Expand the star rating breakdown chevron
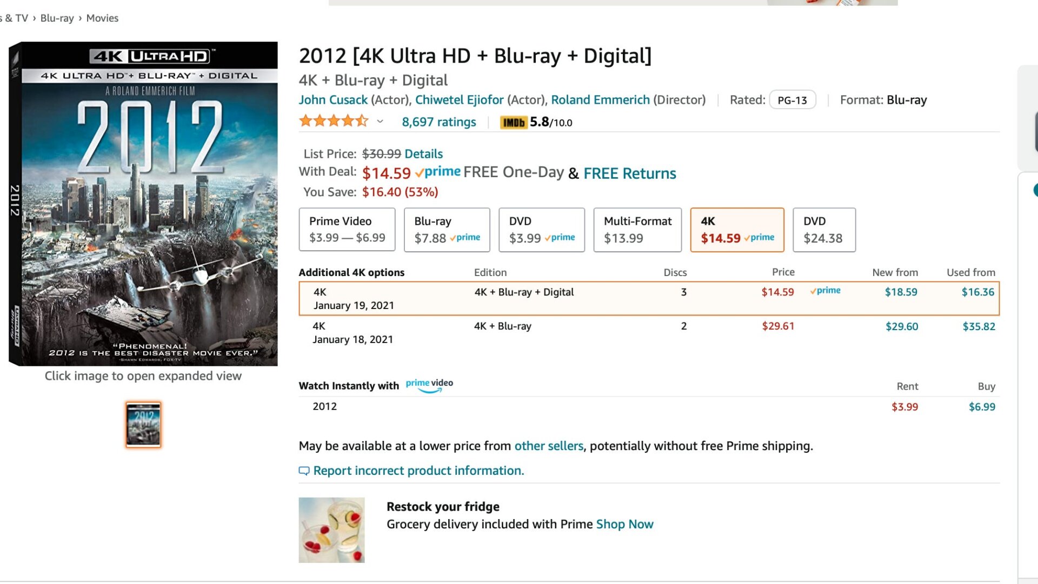This screenshot has height=584, width=1038. [380, 123]
